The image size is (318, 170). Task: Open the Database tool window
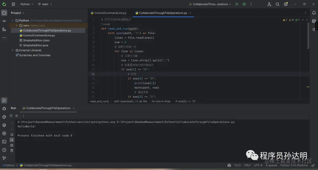[314, 21]
